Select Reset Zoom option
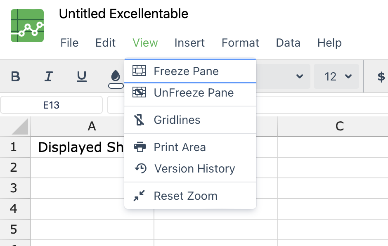388x246 pixels. [x=190, y=196]
